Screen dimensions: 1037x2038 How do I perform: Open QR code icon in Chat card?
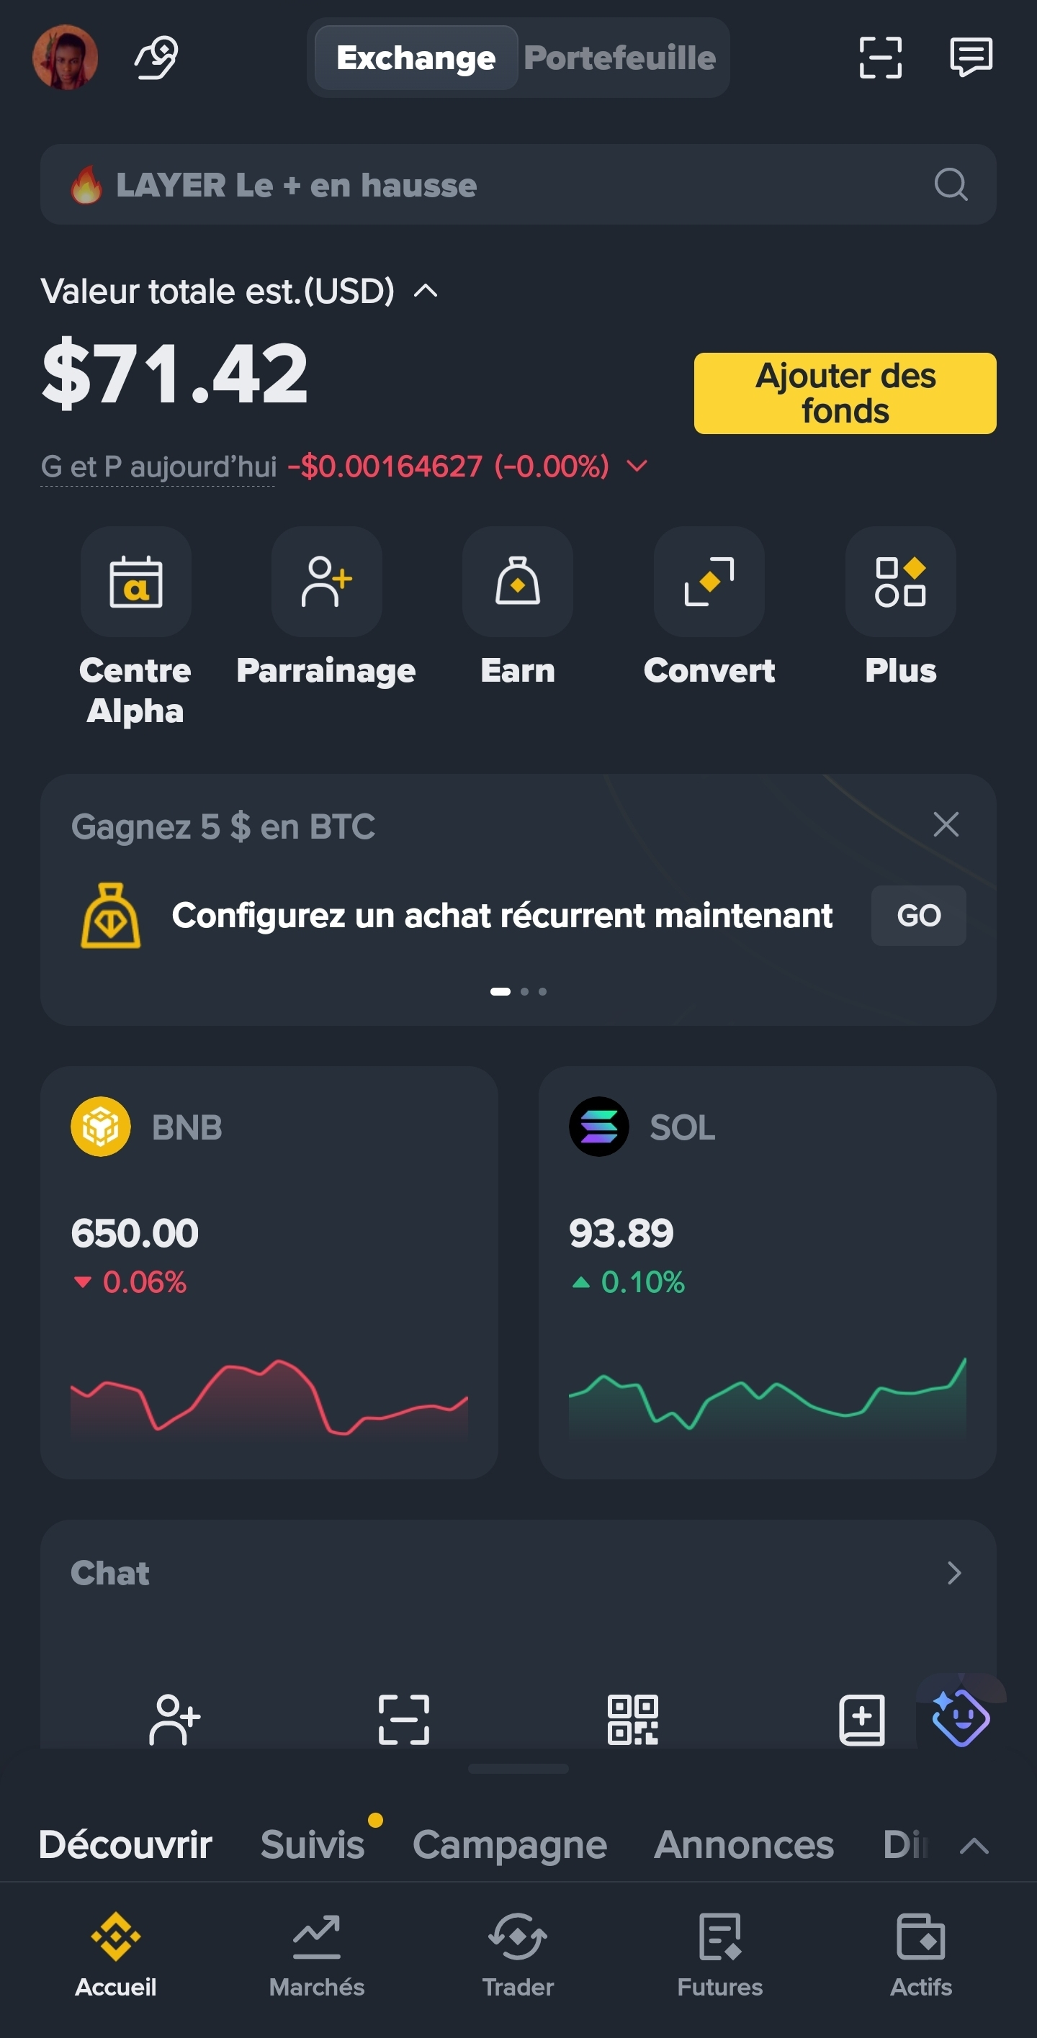click(x=632, y=1719)
